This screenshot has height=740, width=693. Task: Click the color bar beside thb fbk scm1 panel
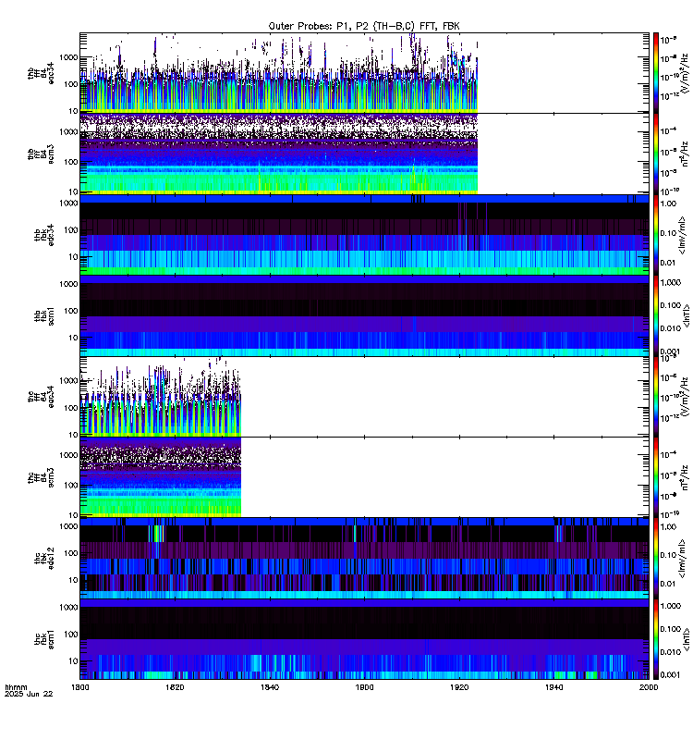pos(655,315)
